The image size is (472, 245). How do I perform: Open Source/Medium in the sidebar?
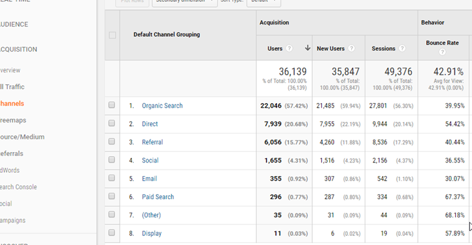22,137
